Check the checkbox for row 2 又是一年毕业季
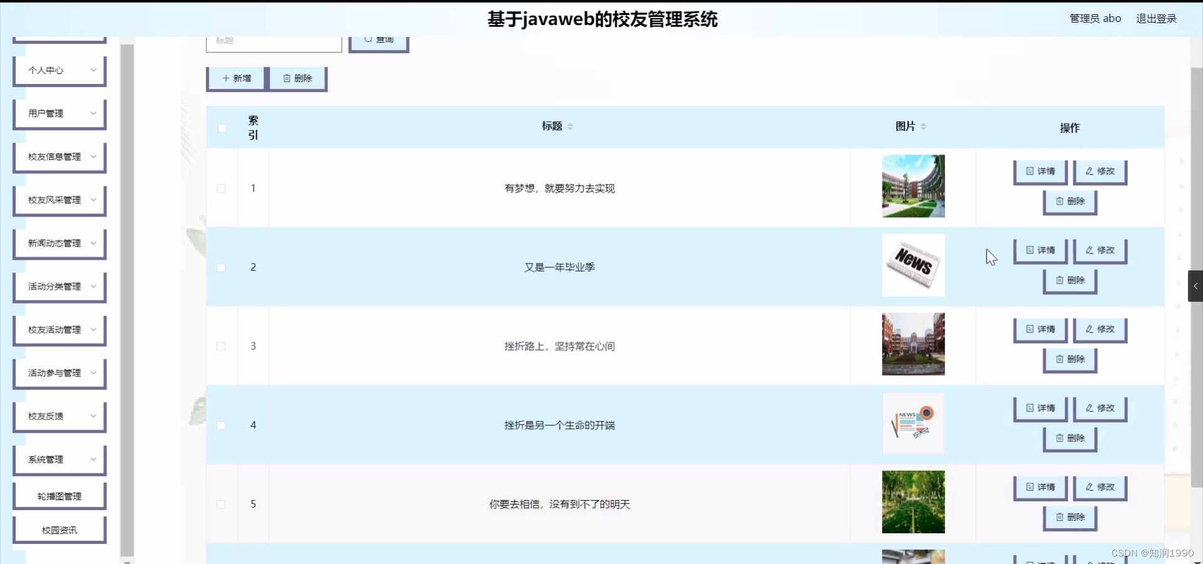Viewport: 1203px width, 564px height. (x=221, y=267)
